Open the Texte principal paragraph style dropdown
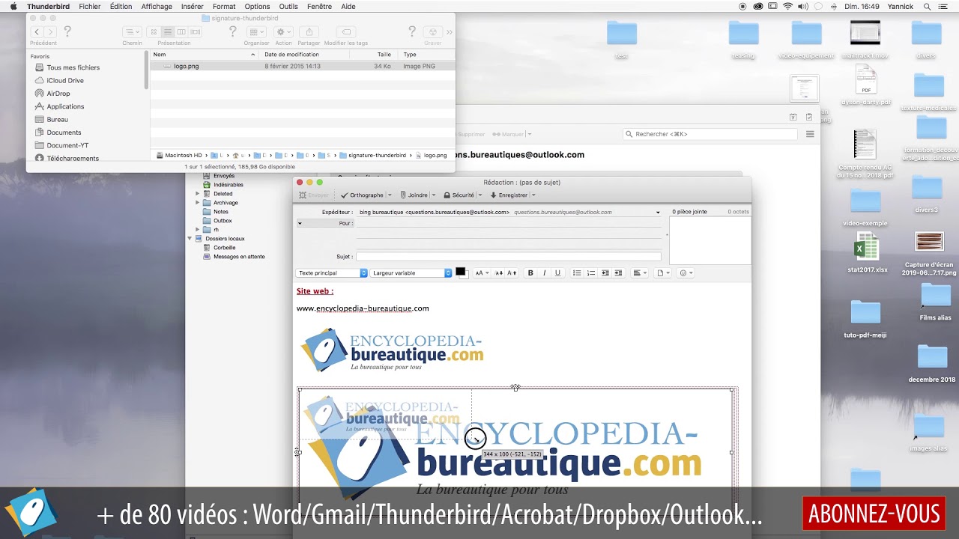The image size is (959, 539). [x=332, y=273]
